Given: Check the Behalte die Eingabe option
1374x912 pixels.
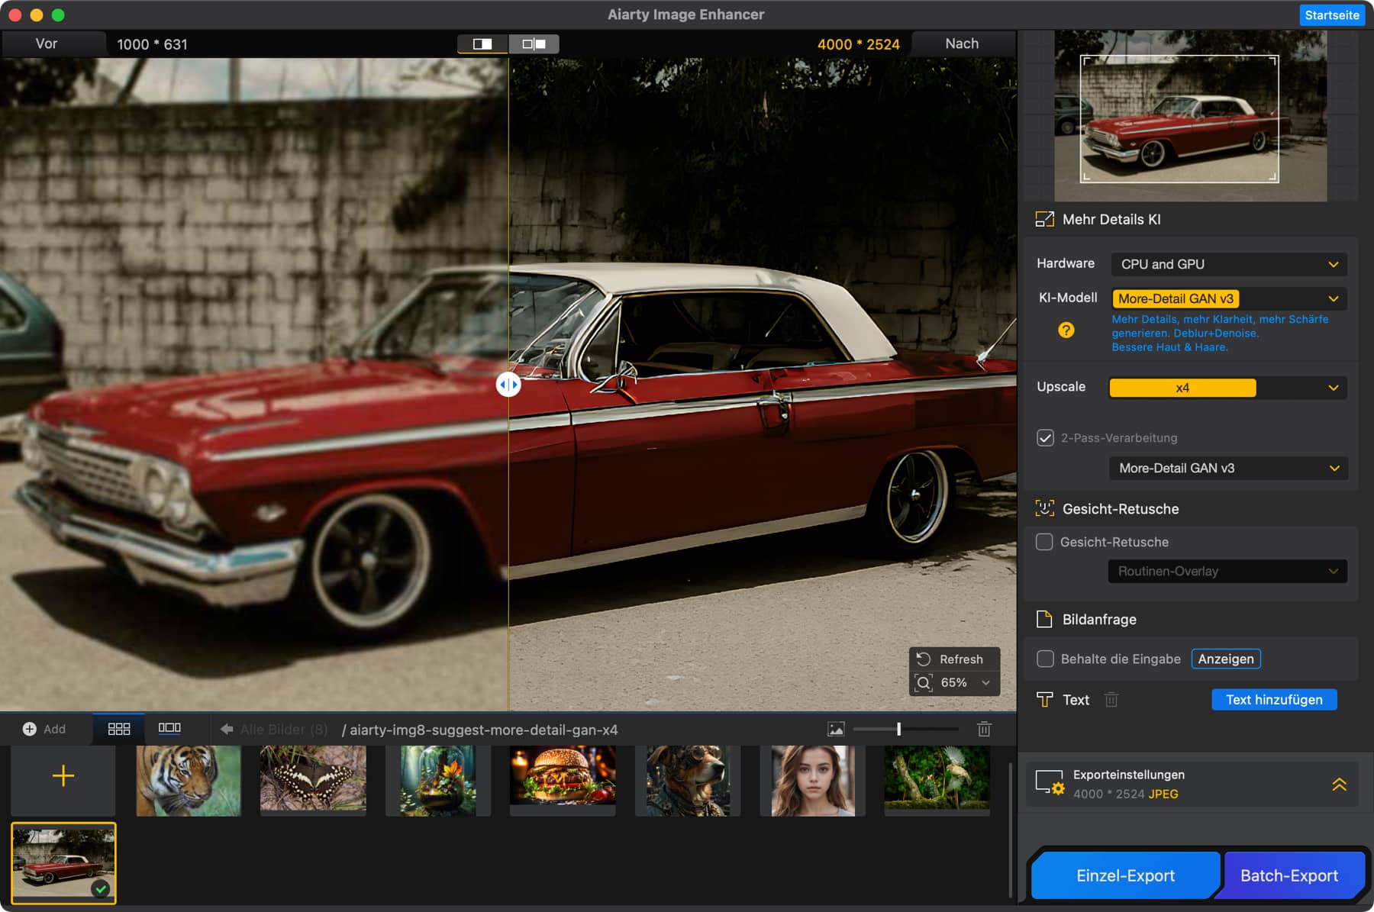Looking at the screenshot, I should click(x=1045, y=659).
